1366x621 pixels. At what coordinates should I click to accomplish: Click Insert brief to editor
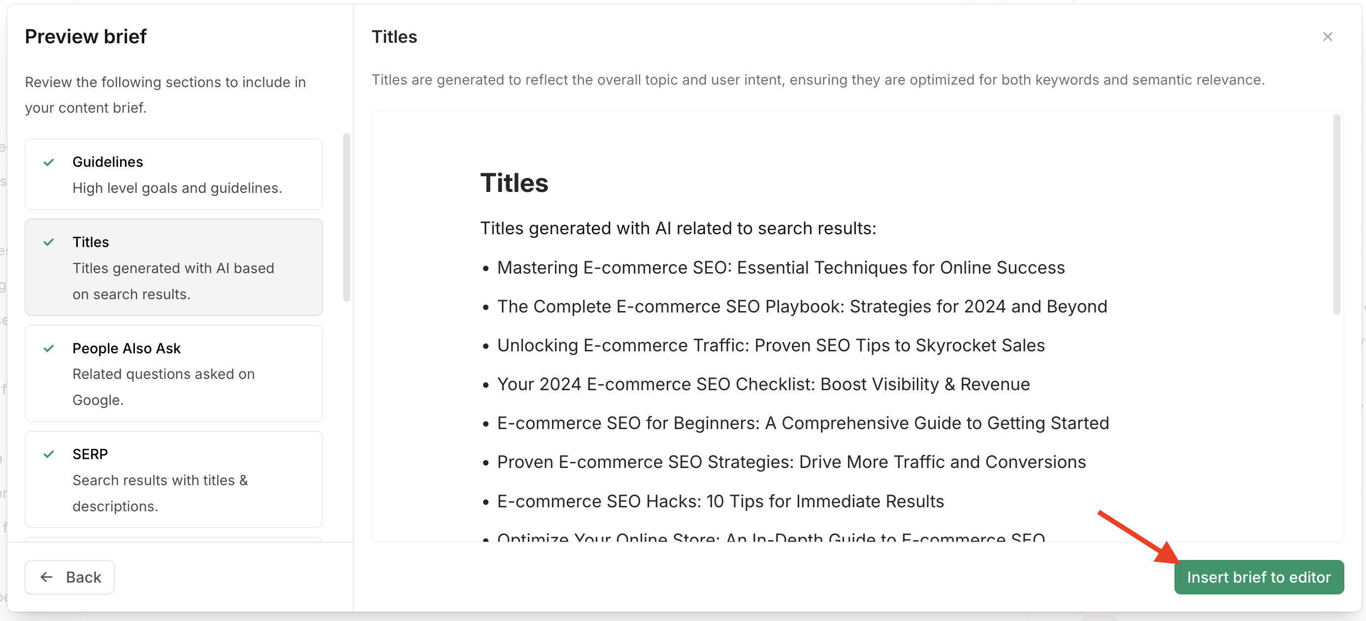coord(1258,577)
